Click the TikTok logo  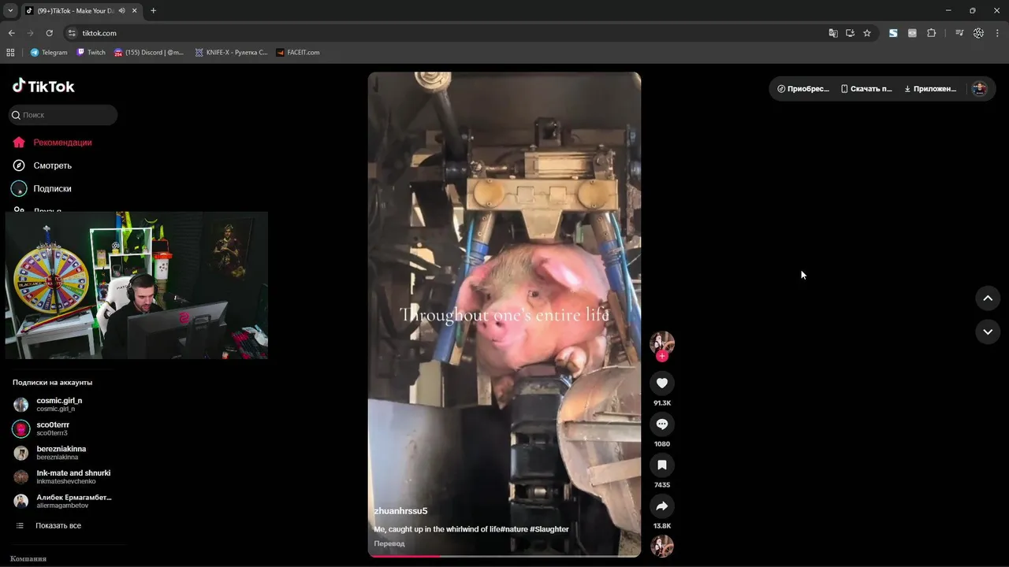(x=43, y=86)
